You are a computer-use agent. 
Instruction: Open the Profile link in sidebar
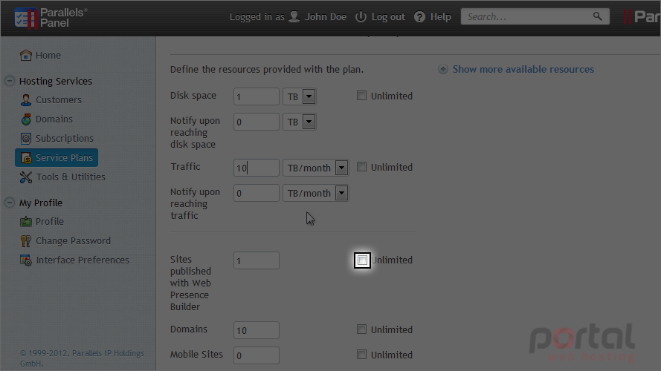pyautogui.click(x=50, y=222)
